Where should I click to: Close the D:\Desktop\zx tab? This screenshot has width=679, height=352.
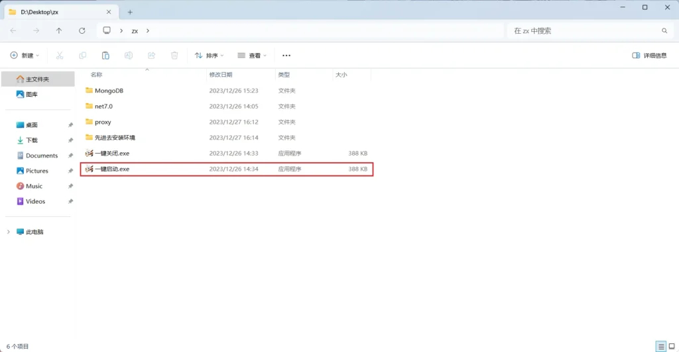tap(109, 12)
